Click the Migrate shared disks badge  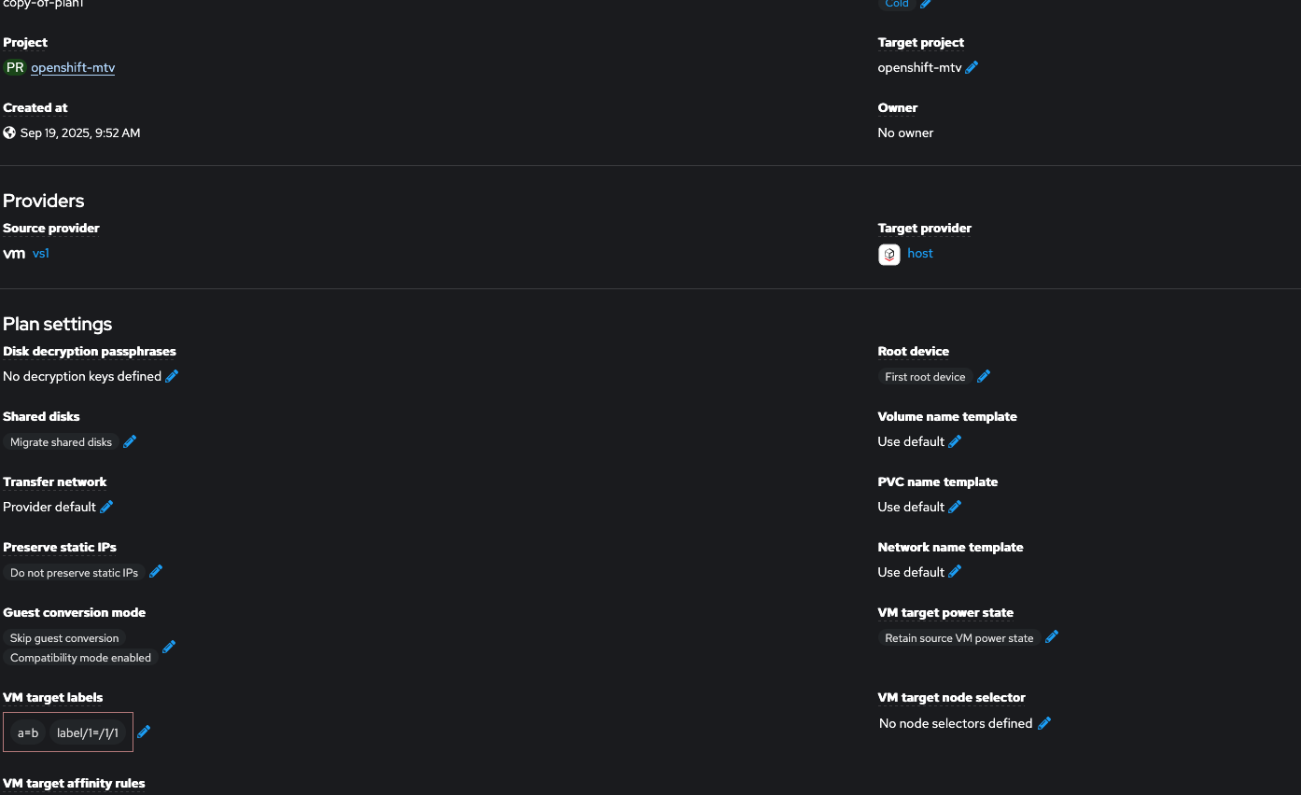click(61, 442)
